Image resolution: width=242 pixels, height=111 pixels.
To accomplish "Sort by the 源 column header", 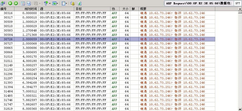I will (56, 9).
